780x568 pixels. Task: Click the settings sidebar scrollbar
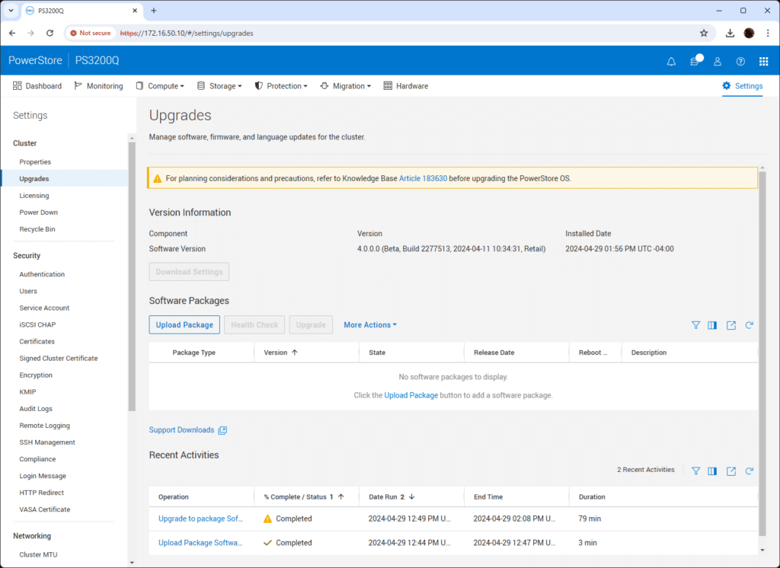pyautogui.click(x=132, y=276)
